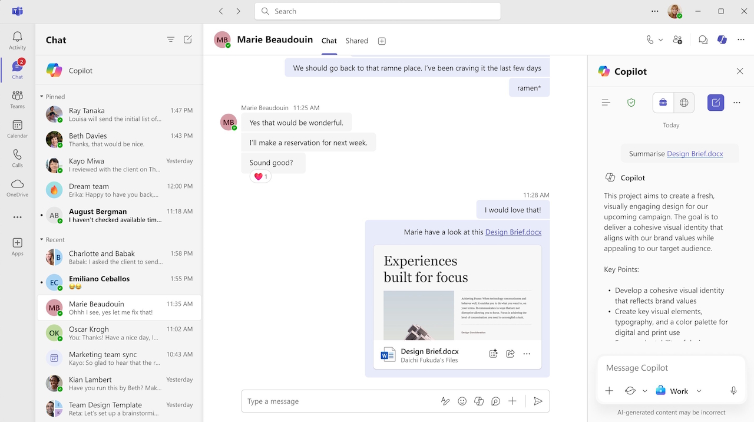Open more options for Design Brief.docx
This screenshot has height=422, width=754.
point(527,354)
